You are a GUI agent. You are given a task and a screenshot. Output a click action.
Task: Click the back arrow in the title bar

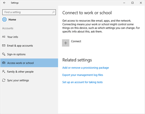coord(4,3)
